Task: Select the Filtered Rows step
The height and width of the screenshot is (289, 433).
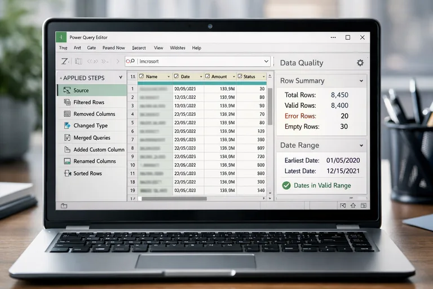Action: (x=92, y=102)
